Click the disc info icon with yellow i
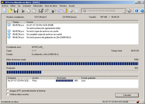Screen dimensions: 145x104 pyautogui.click(x=65, y=11)
